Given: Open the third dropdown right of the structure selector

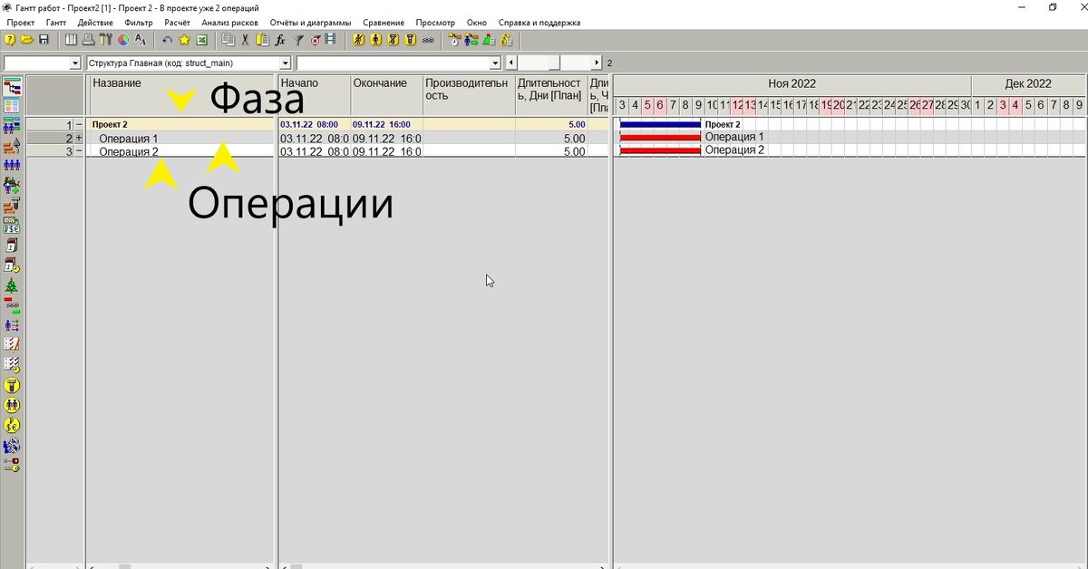Looking at the screenshot, I should pyautogui.click(x=497, y=63).
